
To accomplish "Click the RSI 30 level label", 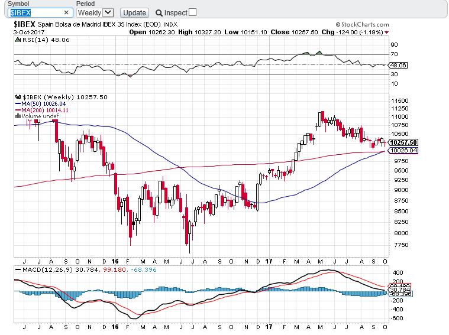I will pos(395,74).
